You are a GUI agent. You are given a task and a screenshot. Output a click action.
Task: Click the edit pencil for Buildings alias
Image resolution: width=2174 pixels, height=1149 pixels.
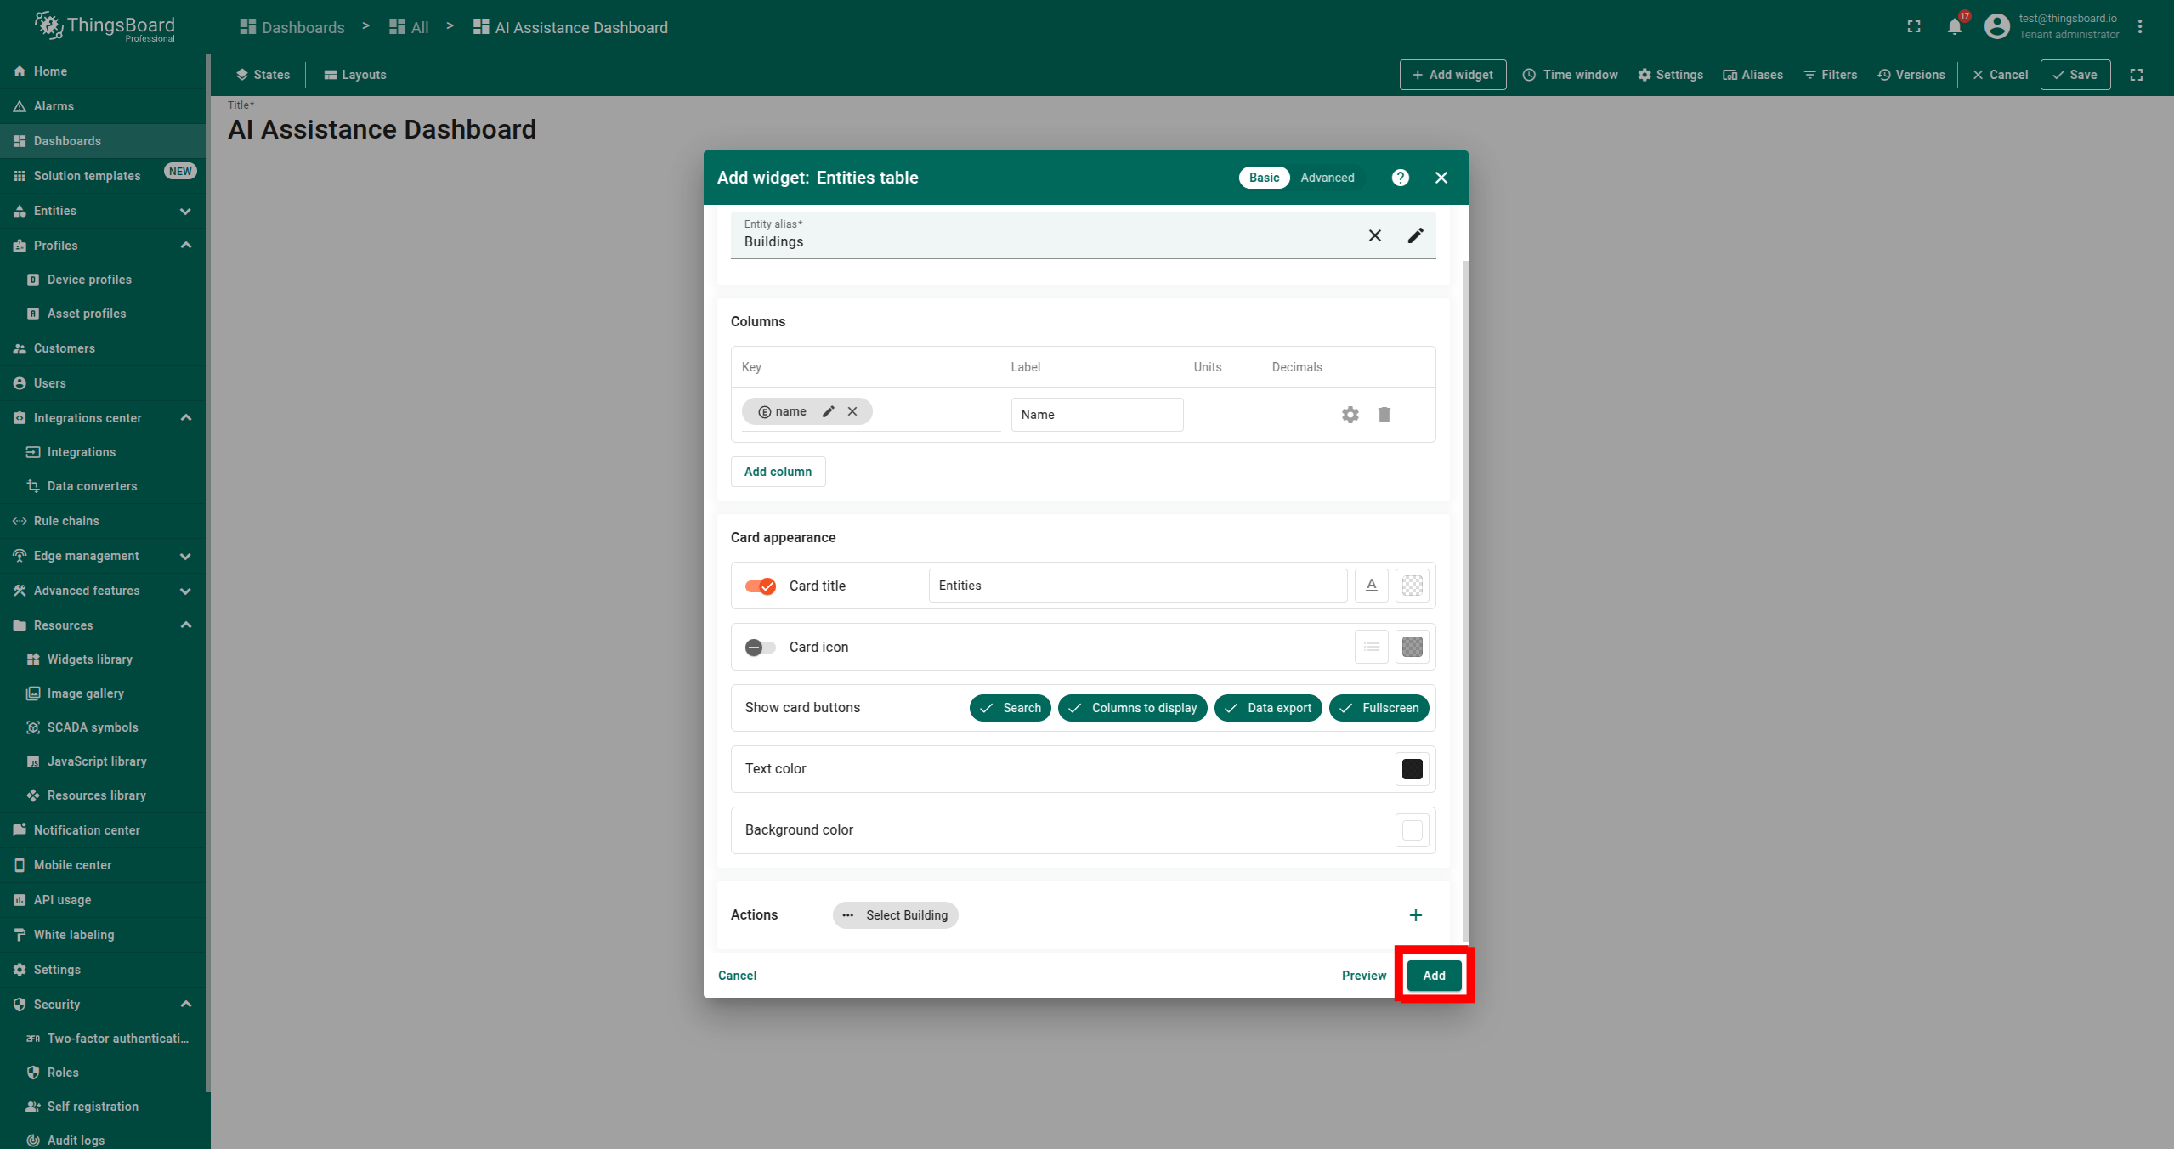click(x=1415, y=235)
